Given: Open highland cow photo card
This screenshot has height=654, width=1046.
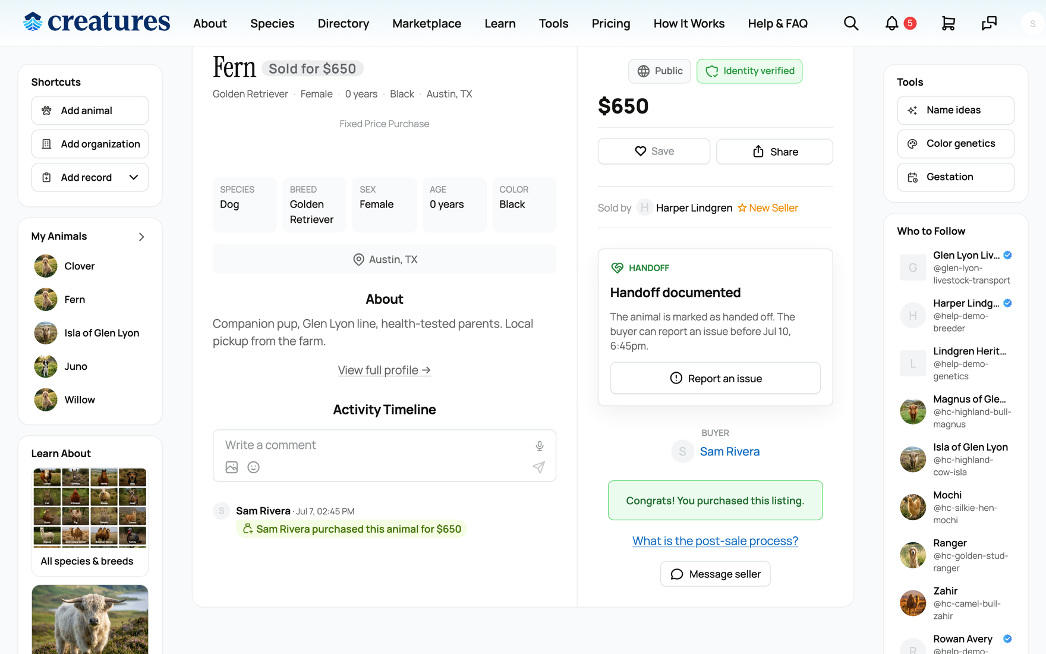Looking at the screenshot, I should point(90,620).
